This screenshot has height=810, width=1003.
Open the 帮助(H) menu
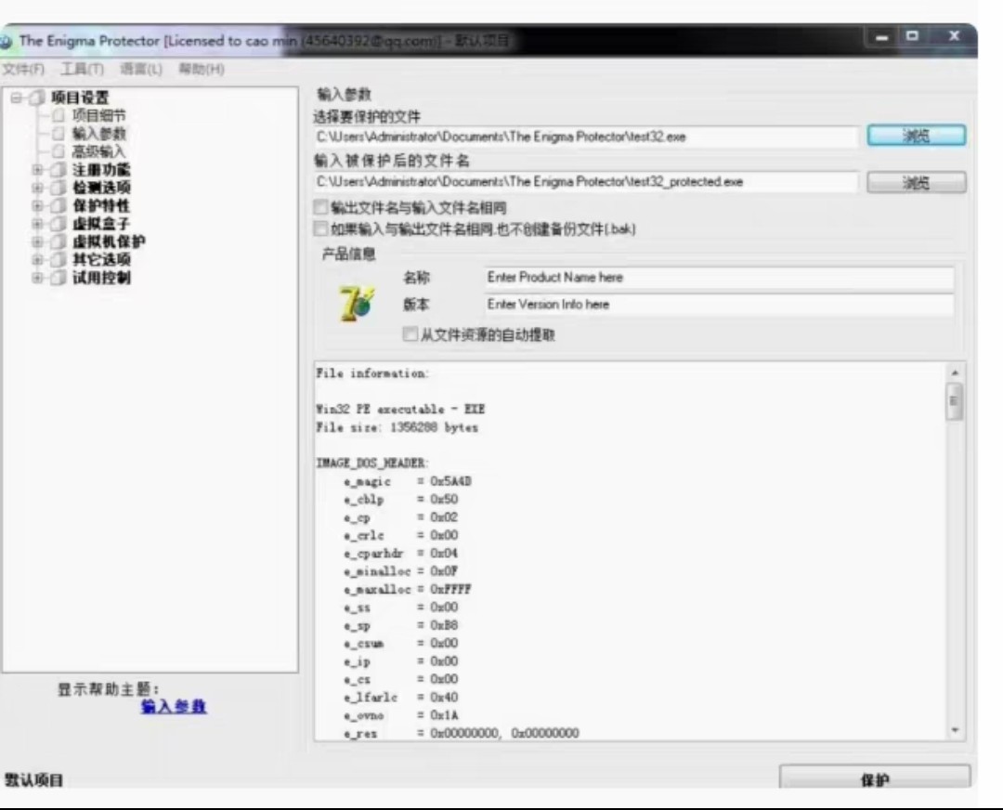point(201,69)
